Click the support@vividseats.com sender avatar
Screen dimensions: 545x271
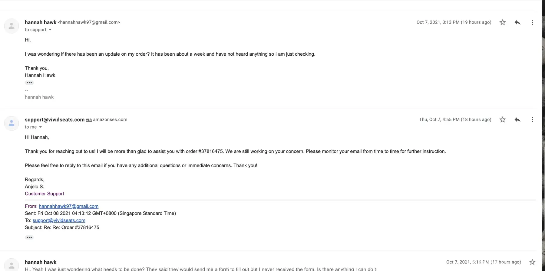[x=12, y=123]
